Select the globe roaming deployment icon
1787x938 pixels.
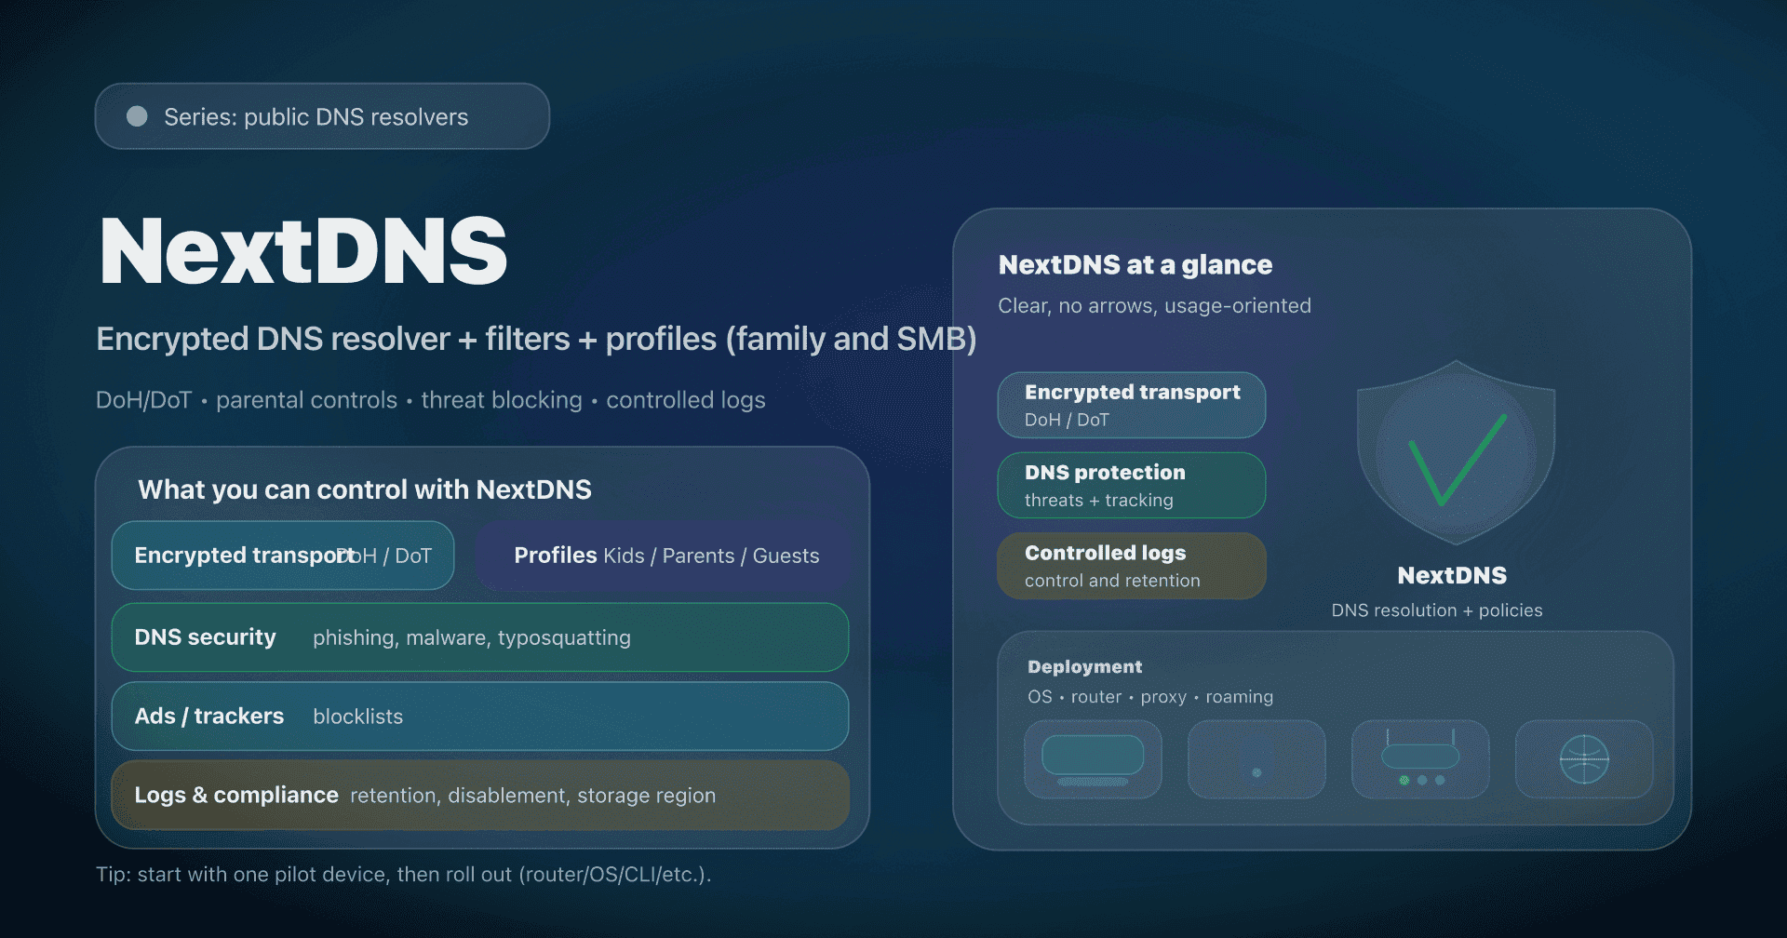coord(1583,759)
